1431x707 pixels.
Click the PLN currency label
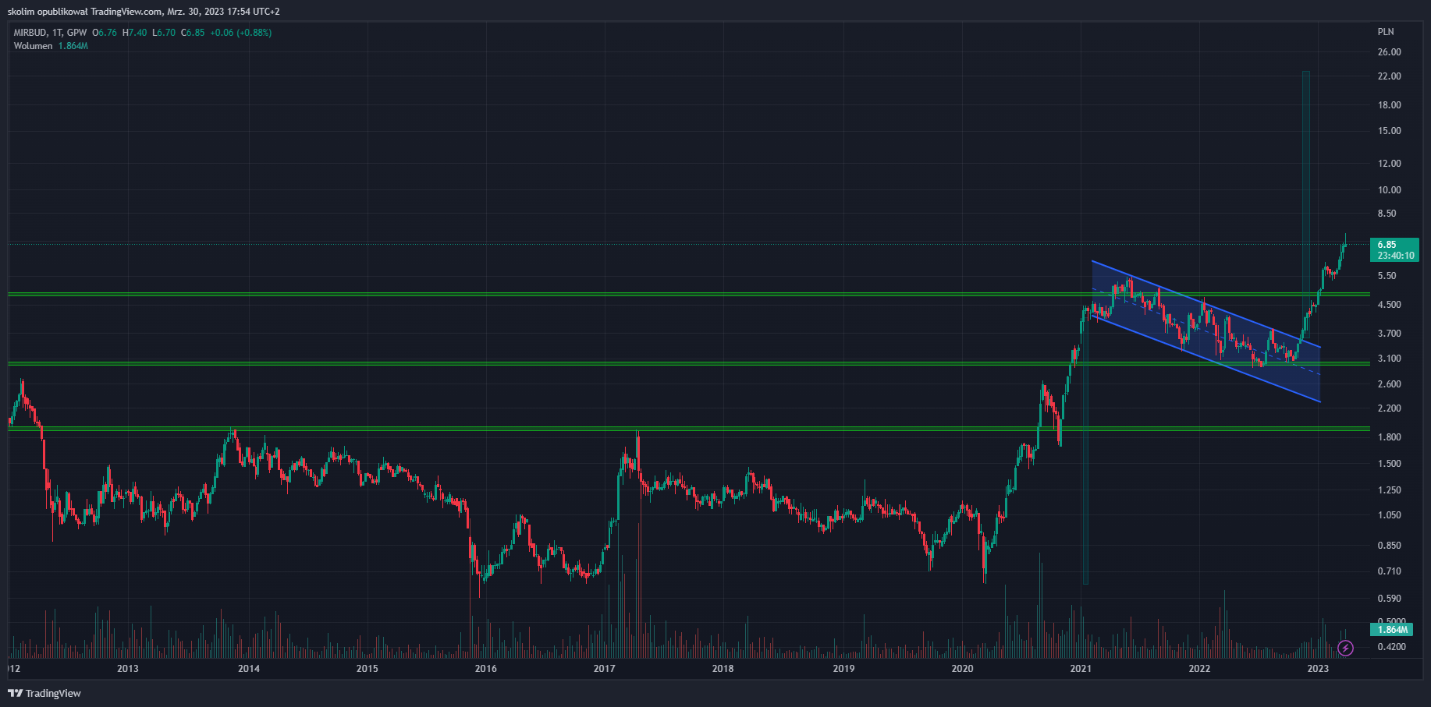click(1386, 32)
